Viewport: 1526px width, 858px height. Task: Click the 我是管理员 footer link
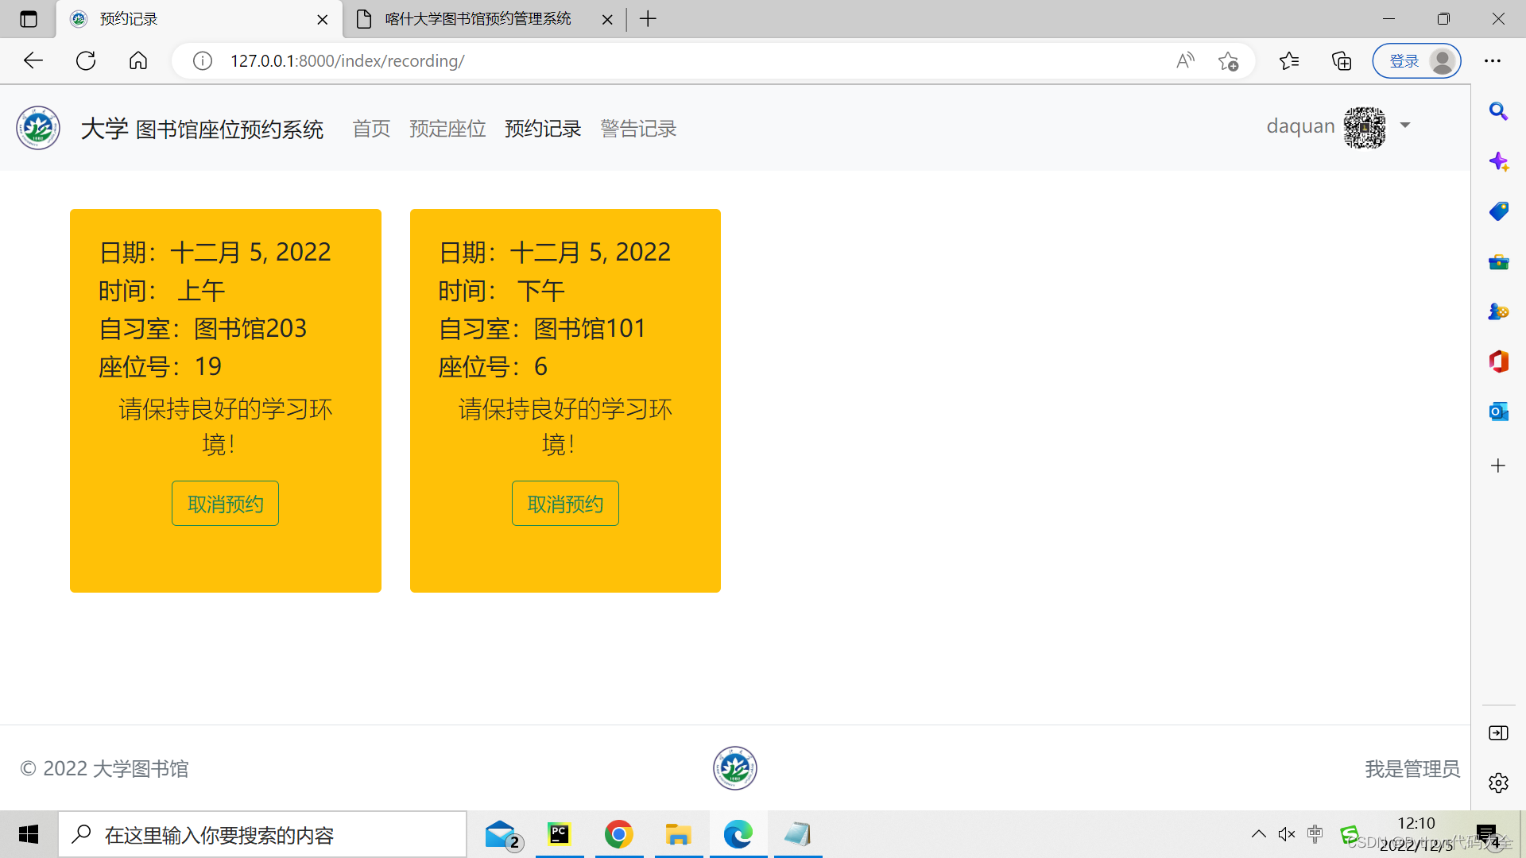pos(1412,769)
